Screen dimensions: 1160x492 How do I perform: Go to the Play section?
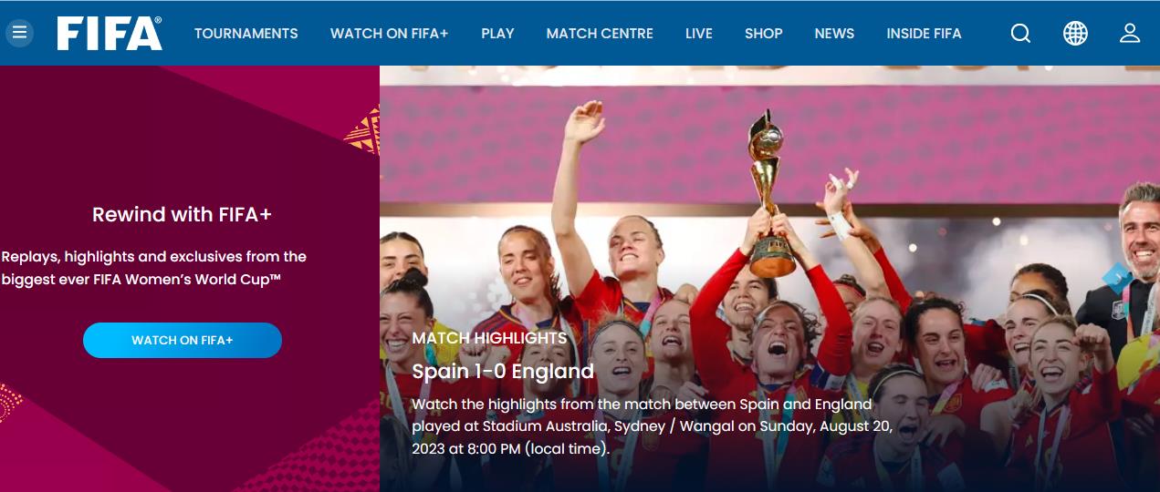[497, 34]
